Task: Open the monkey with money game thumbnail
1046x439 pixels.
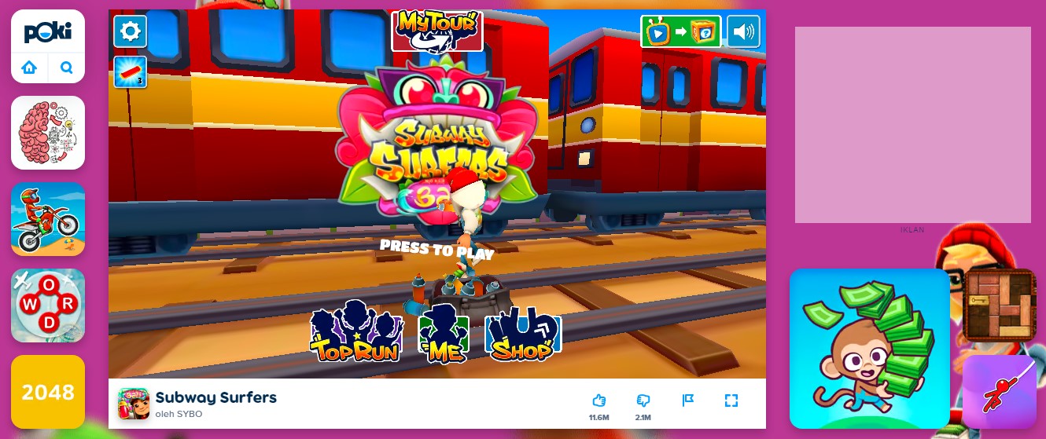Action: (870, 349)
